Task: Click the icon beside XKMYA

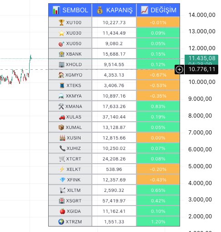Action: point(61,96)
